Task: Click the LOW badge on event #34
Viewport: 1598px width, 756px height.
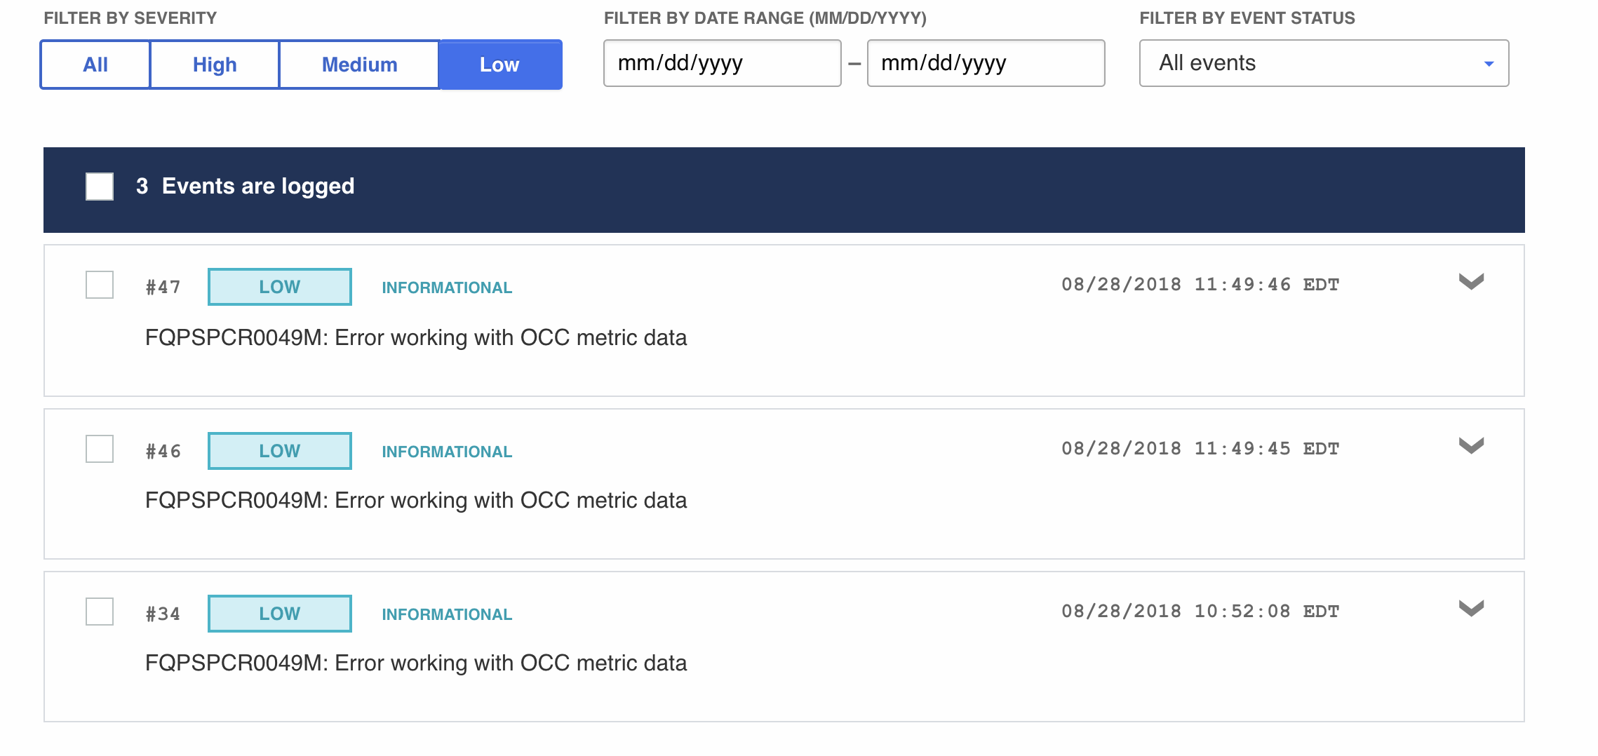Action: coord(278,613)
